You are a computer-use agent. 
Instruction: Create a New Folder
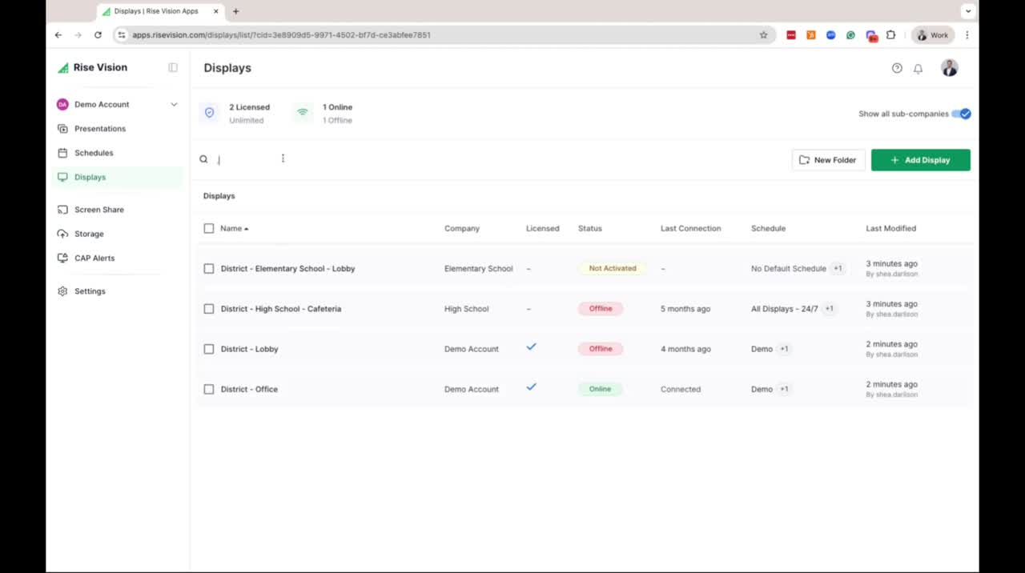pos(828,160)
